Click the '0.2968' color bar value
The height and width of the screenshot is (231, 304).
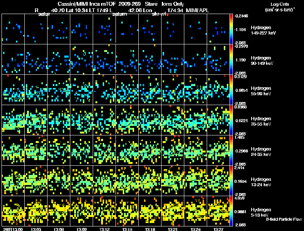[x=242, y=151]
